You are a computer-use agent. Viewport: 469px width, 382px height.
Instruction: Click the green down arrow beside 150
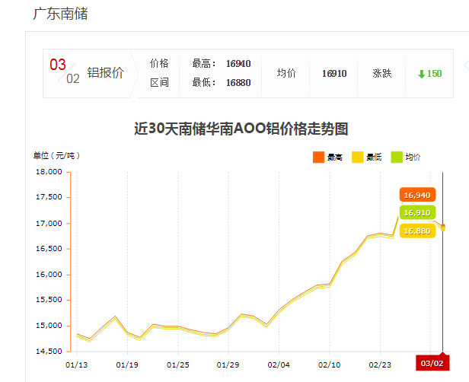[x=421, y=74]
